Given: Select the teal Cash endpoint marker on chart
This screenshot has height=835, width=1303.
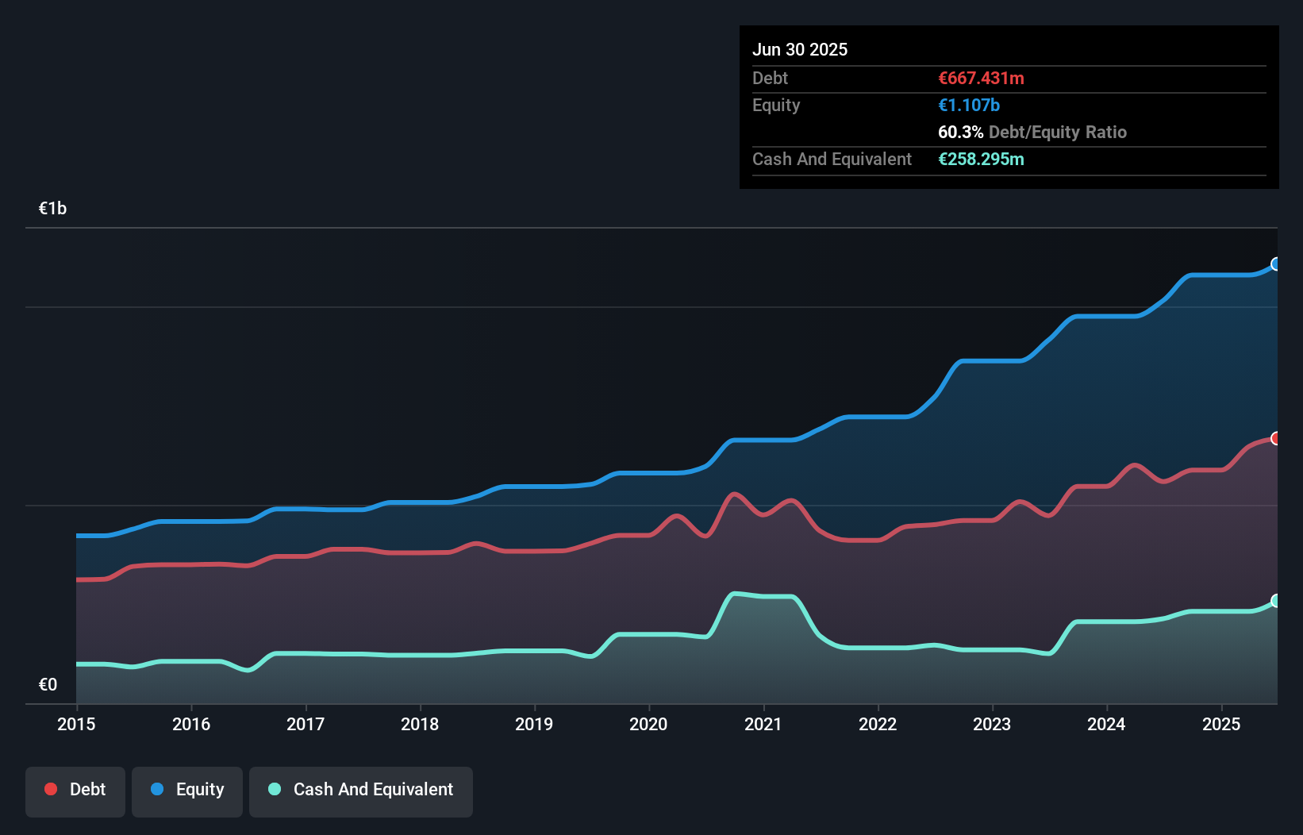Looking at the screenshot, I should (1276, 601).
